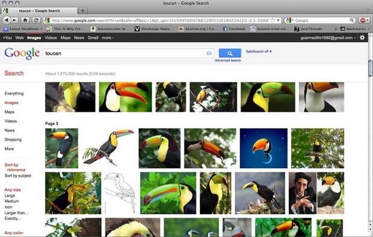Choose Sort by subject option
The image size is (373, 237).
(x=18, y=176)
